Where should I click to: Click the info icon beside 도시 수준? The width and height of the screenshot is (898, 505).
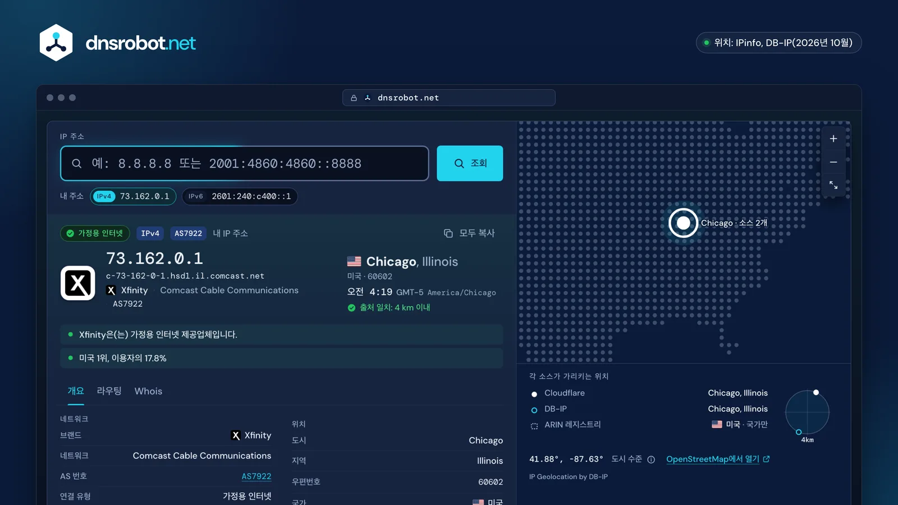pyautogui.click(x=651, y=460)
